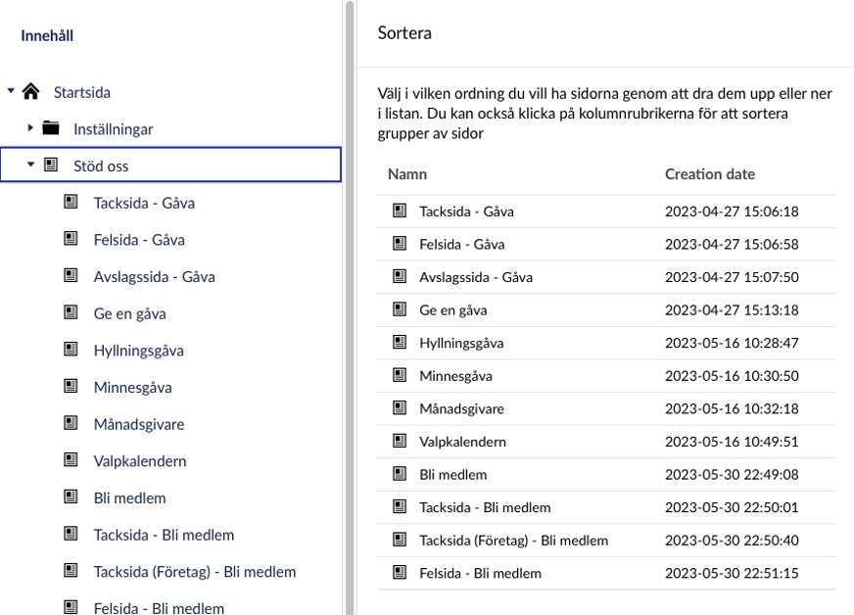Click page icon of Minnesgåva in tree

point(71,386)
